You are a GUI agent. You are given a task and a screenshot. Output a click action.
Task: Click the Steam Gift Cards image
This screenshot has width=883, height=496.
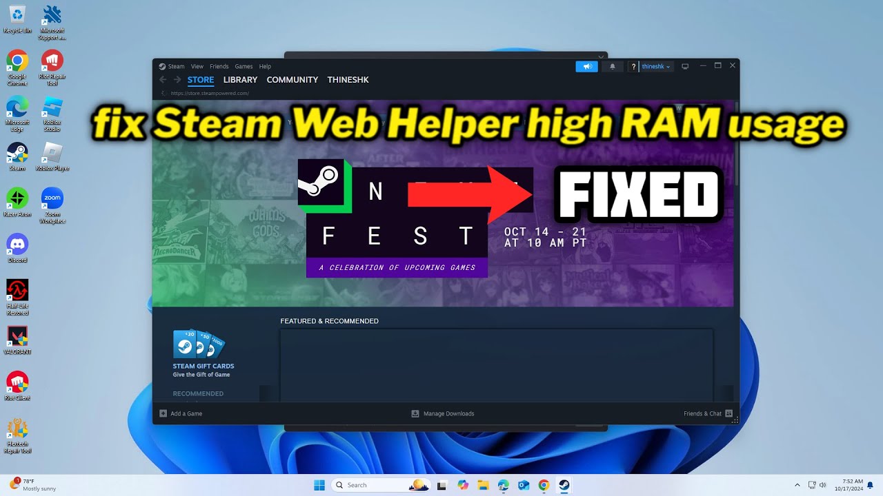(199, 344)
